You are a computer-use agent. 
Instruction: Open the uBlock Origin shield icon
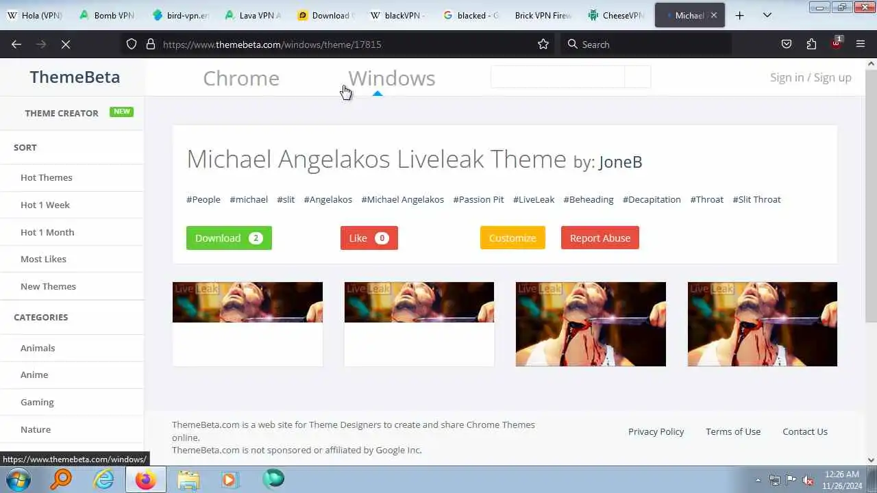(x=837, y=43)
